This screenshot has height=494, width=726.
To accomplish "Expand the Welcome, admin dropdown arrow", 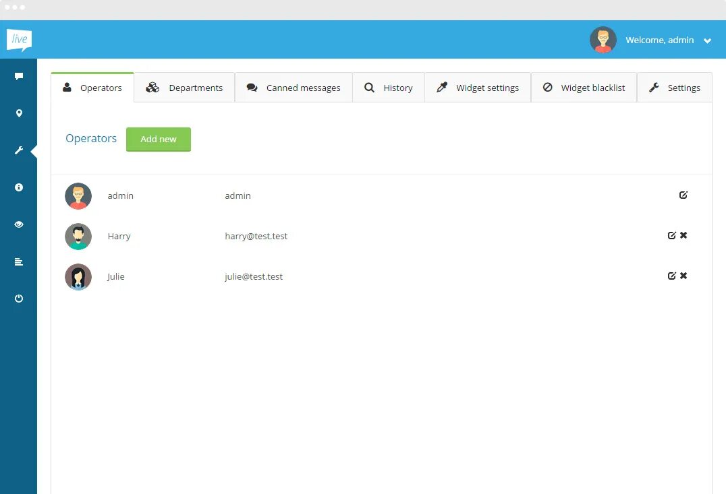I will [x=708, y=40].
